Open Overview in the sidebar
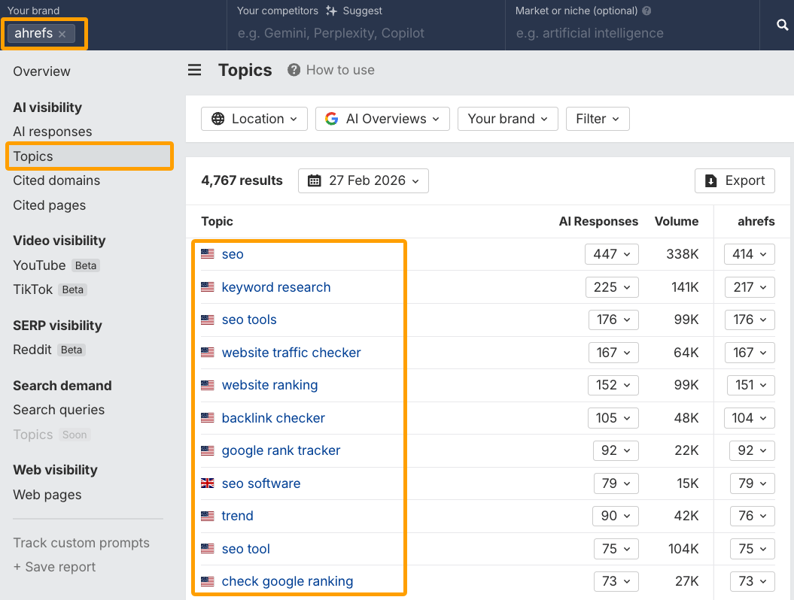Viewport: 794px width, 600px height. point(41,71)
